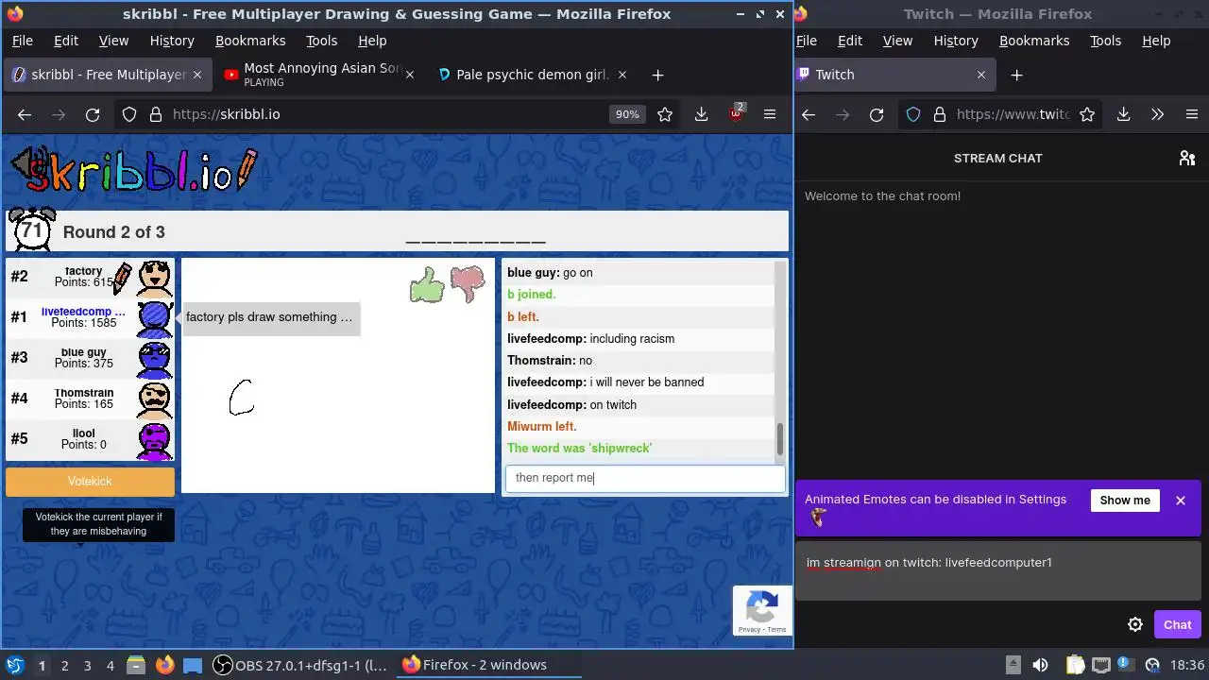Image resolution: width=1209 pixels, height=680 pixels.
Task: Bookmark skribbl.io with the star icon
Action: 665,114
